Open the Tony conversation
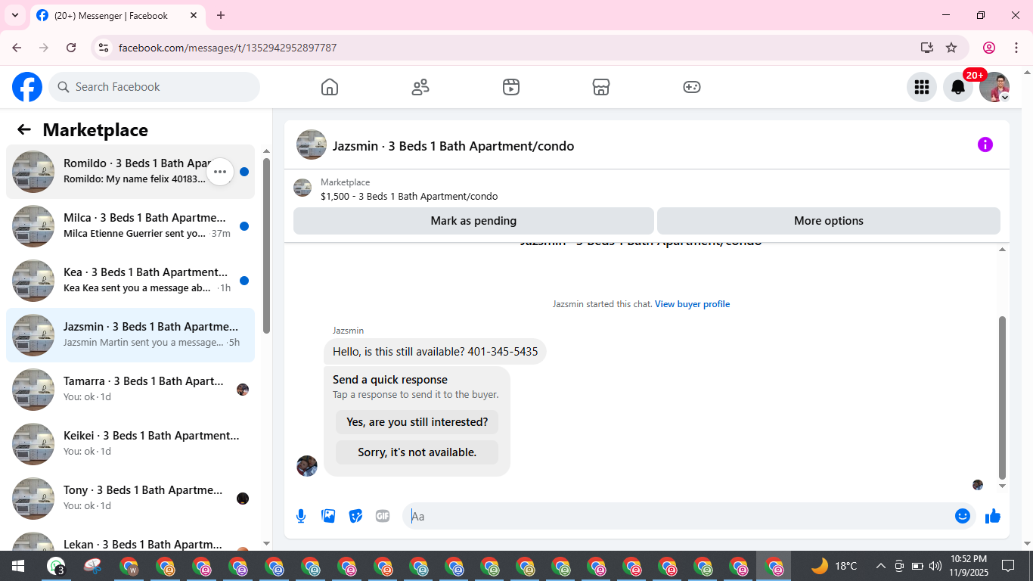1033x581 pixels. [x=130, y=499]
